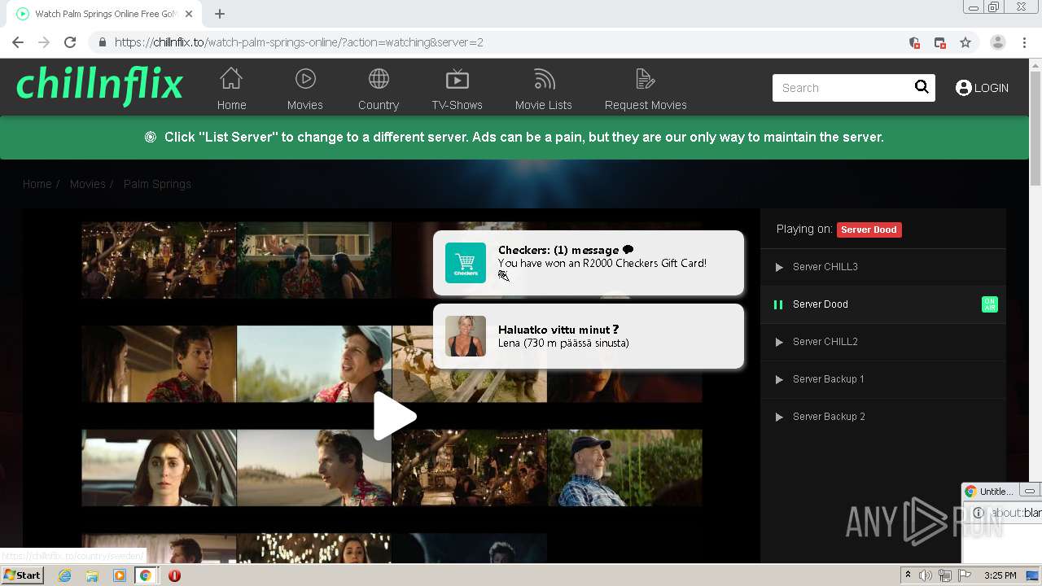The height and width of the screenshot is (586, 1042).
Task: Click the ON AIR badge
Action: coord(989,304)
